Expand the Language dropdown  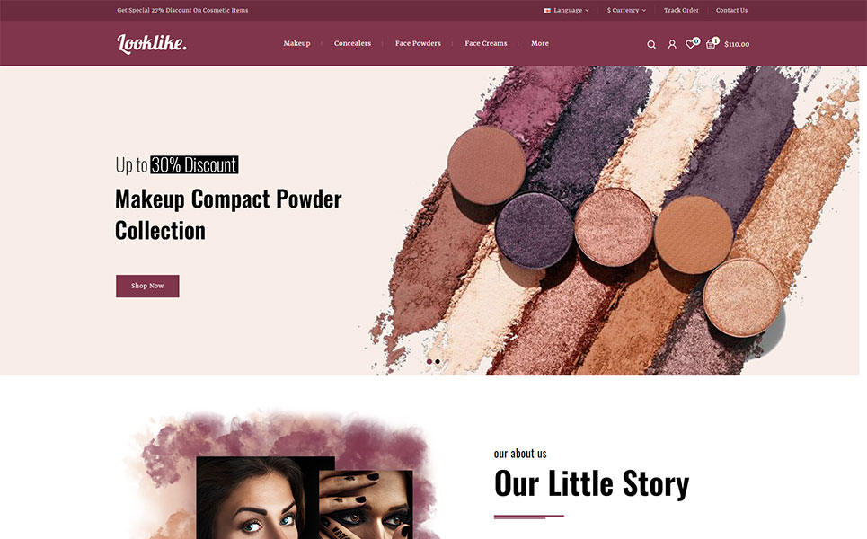pos(566,11)
